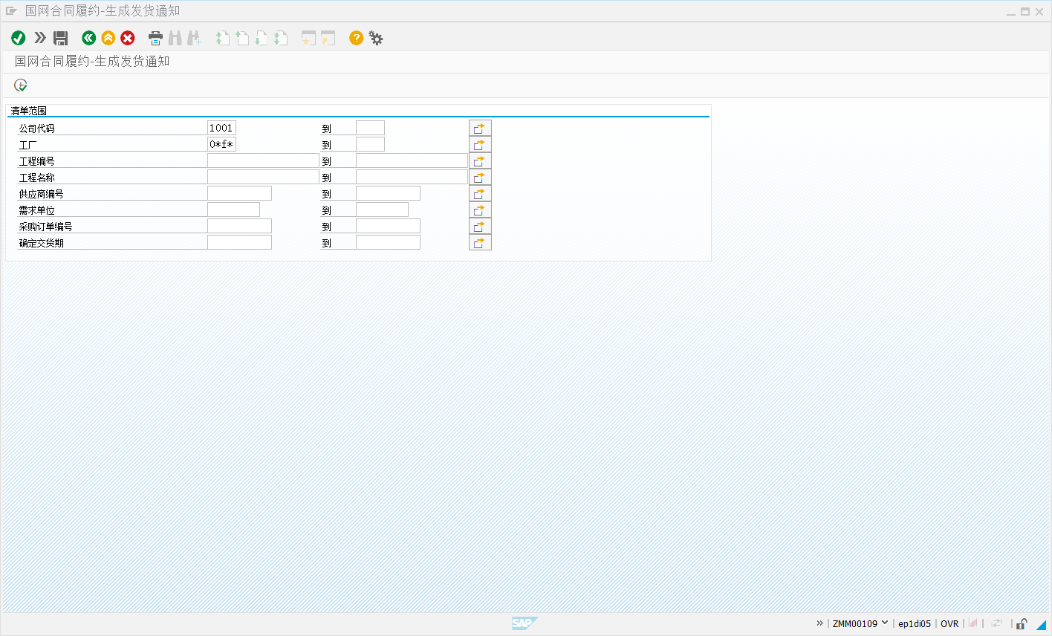Click the padlock icon in status bar
This screenshot has width=1052, height=636.
point(1022,624)
